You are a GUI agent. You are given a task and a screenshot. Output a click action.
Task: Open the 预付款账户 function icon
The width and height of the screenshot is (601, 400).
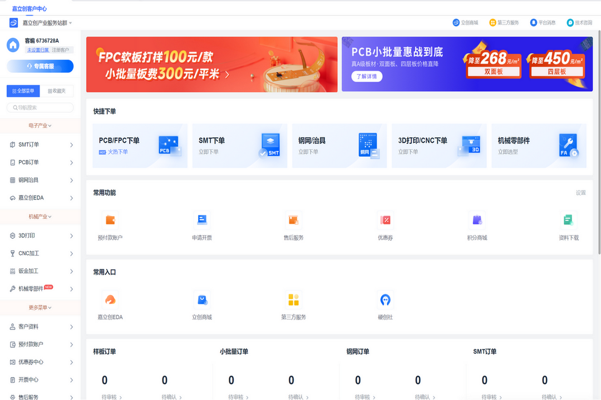click(x=110, y=220)
